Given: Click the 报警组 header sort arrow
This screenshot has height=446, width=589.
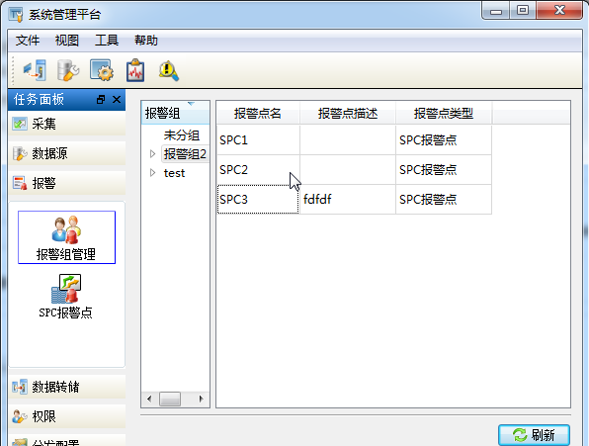Looking at the screenshot, I should pos(191,104).
